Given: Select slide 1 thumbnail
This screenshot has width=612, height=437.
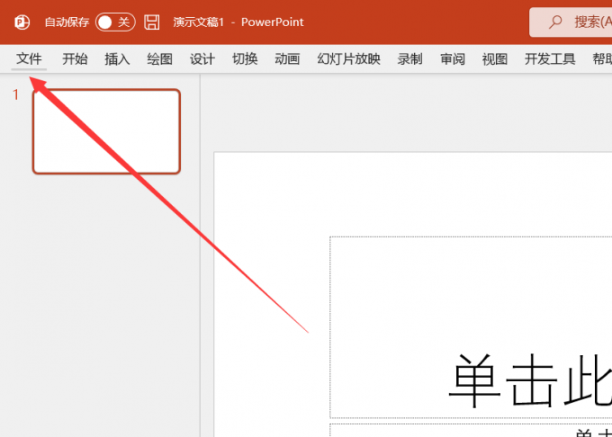Looking at the screenshot, I should point(106,131).
